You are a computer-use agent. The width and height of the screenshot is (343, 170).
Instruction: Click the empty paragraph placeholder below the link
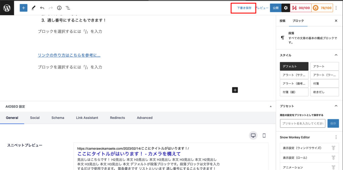(70, 67)
